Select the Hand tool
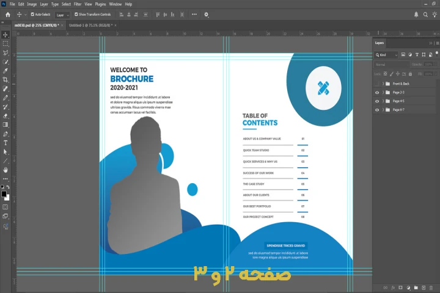The height and width of the screenshot is (293, 440). click(5, 170)
